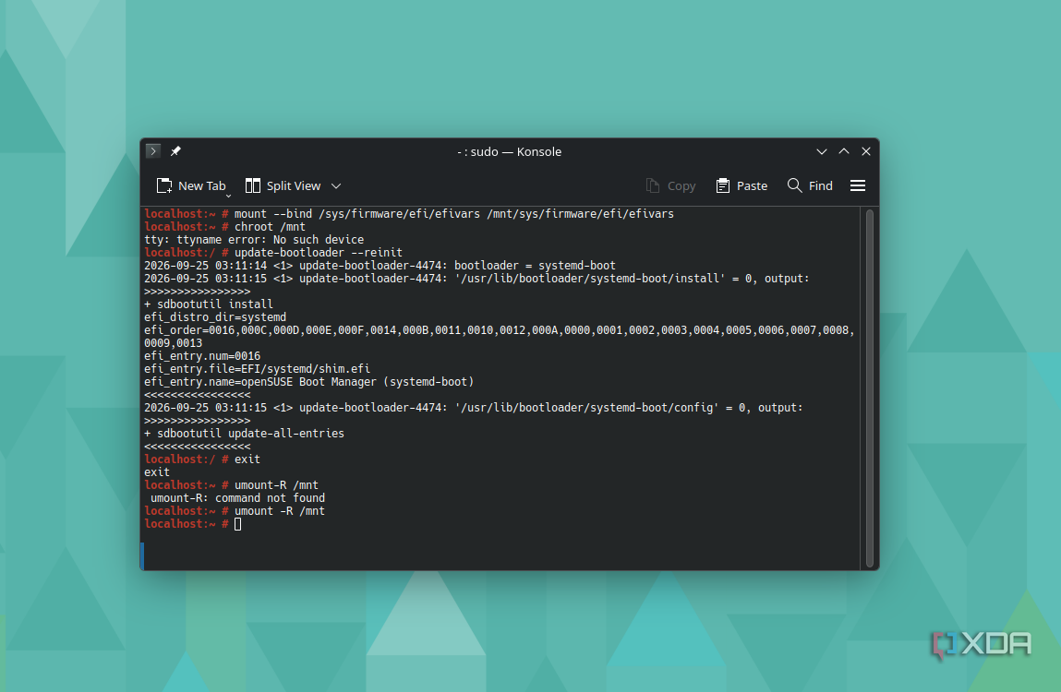
Task: Open the hamburger menu in Konsole
Action: pos(857,186)
